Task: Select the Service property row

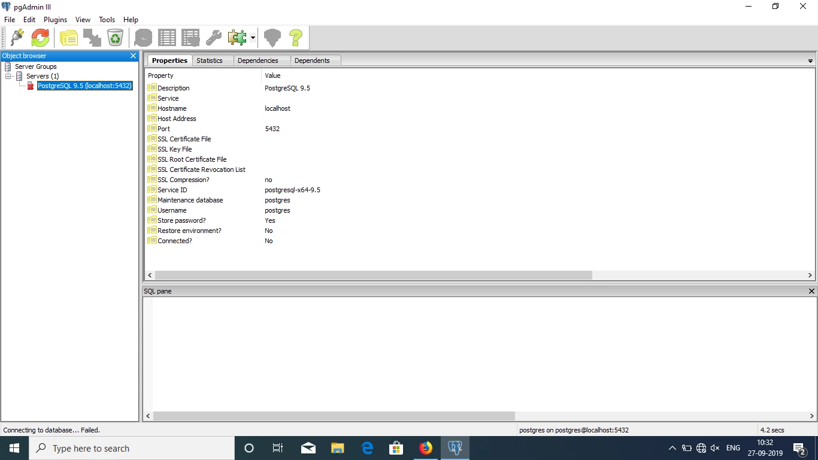Action: (479, 98)
